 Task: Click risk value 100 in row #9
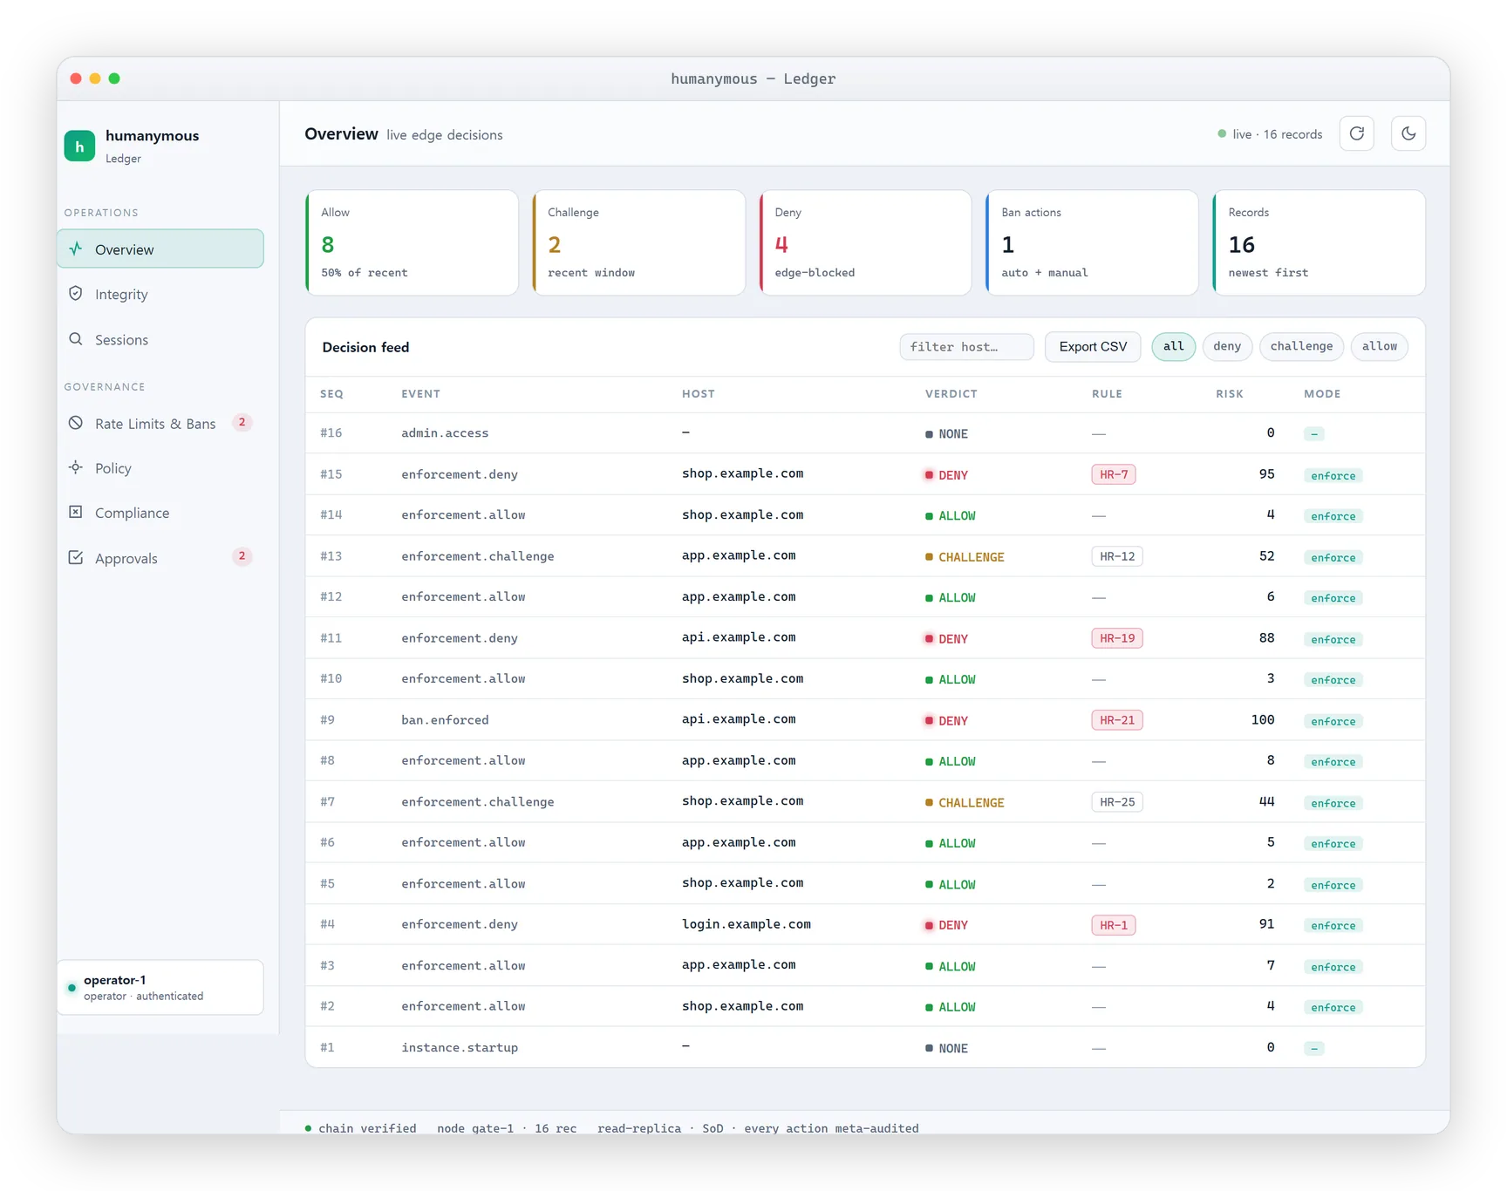1263,720
